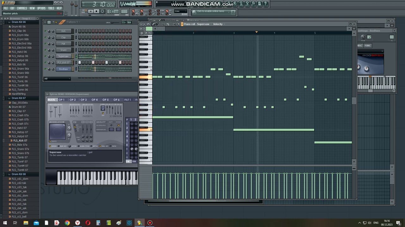Collapse the Drum Kit 07 browser folder
Screen dimensions: 405x227
tap(19, 98)
